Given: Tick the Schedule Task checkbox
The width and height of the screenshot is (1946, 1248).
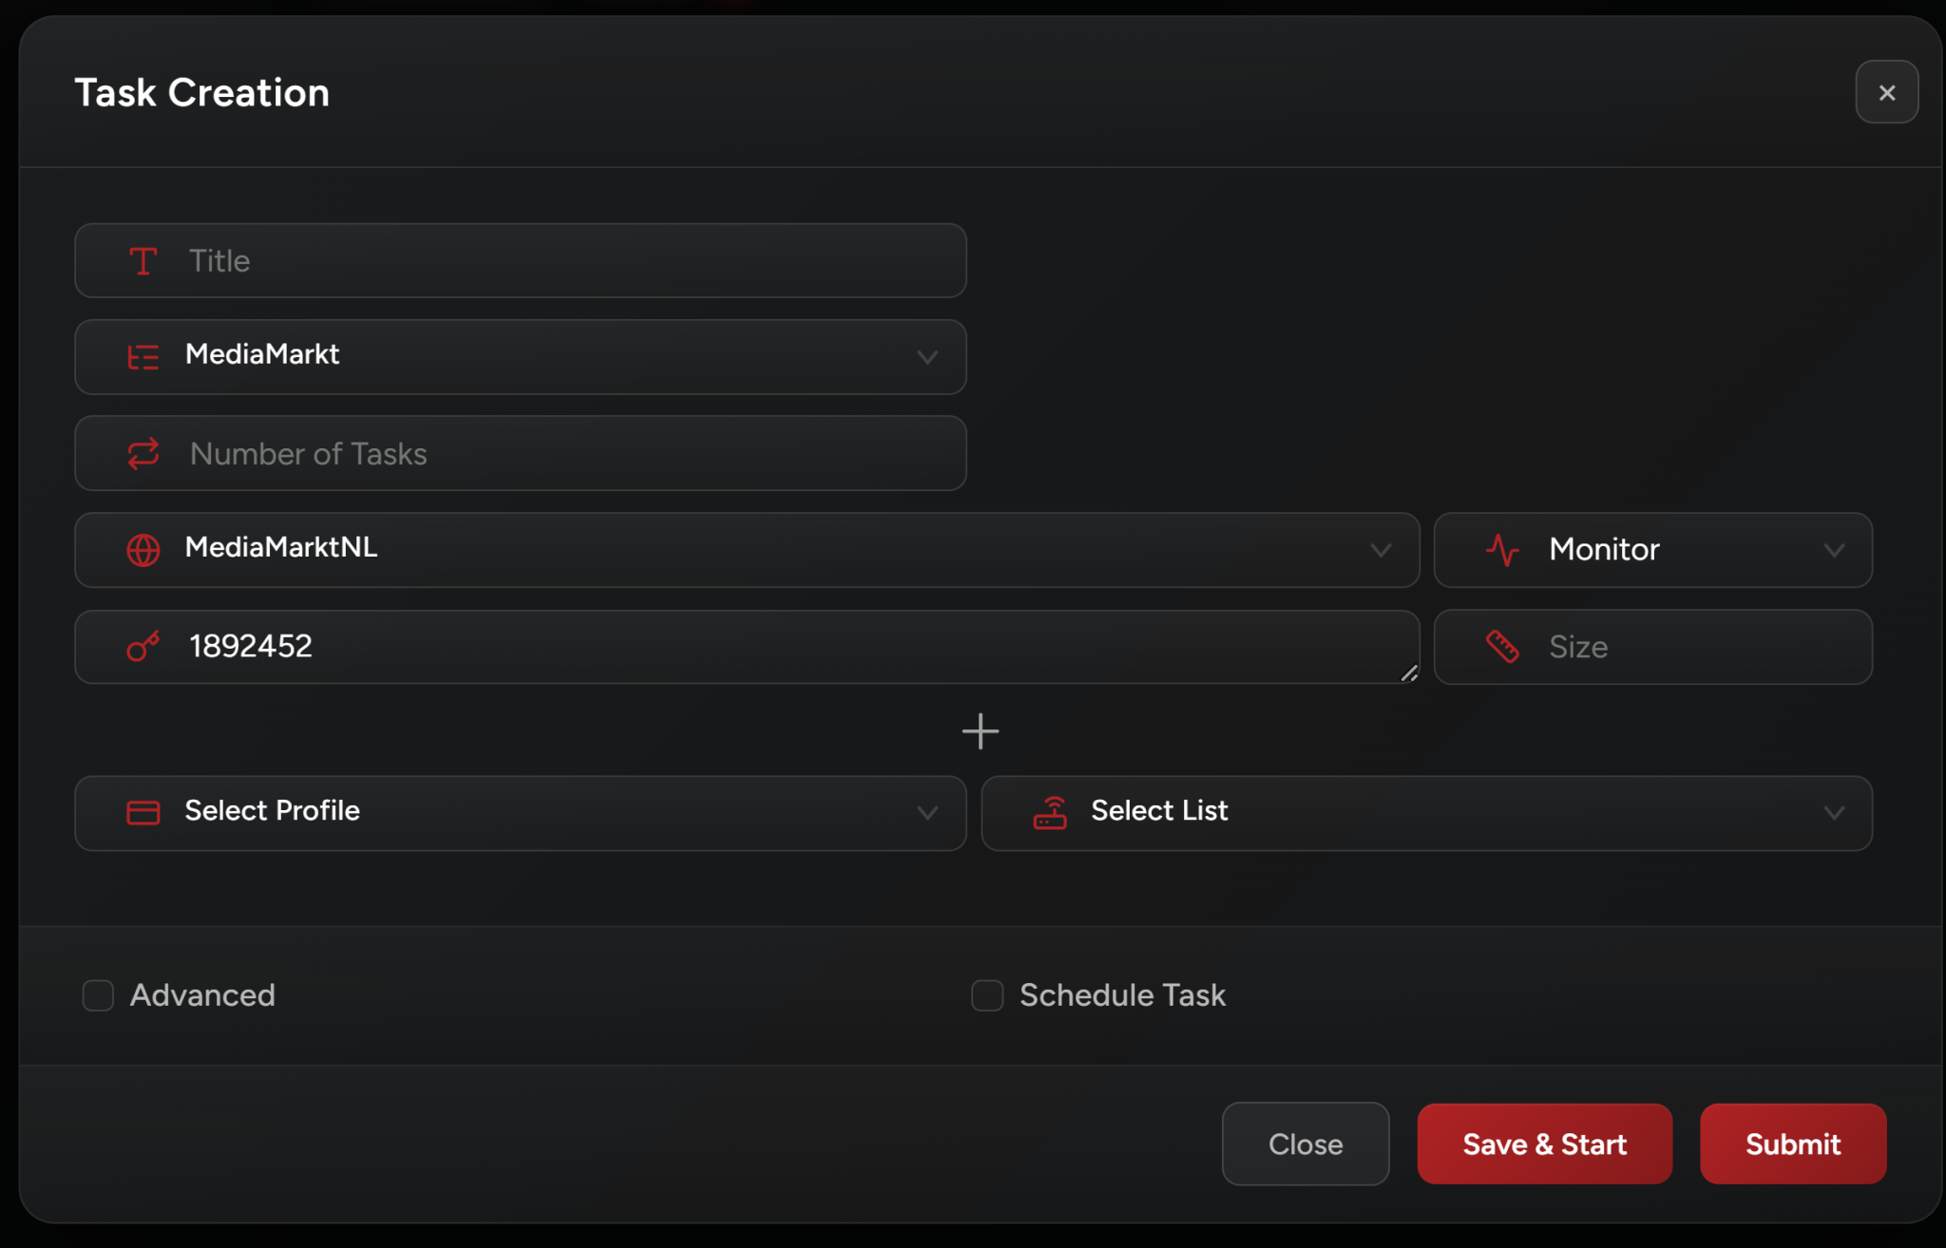Looking at the screenshot, I should (x=987, y=995).
